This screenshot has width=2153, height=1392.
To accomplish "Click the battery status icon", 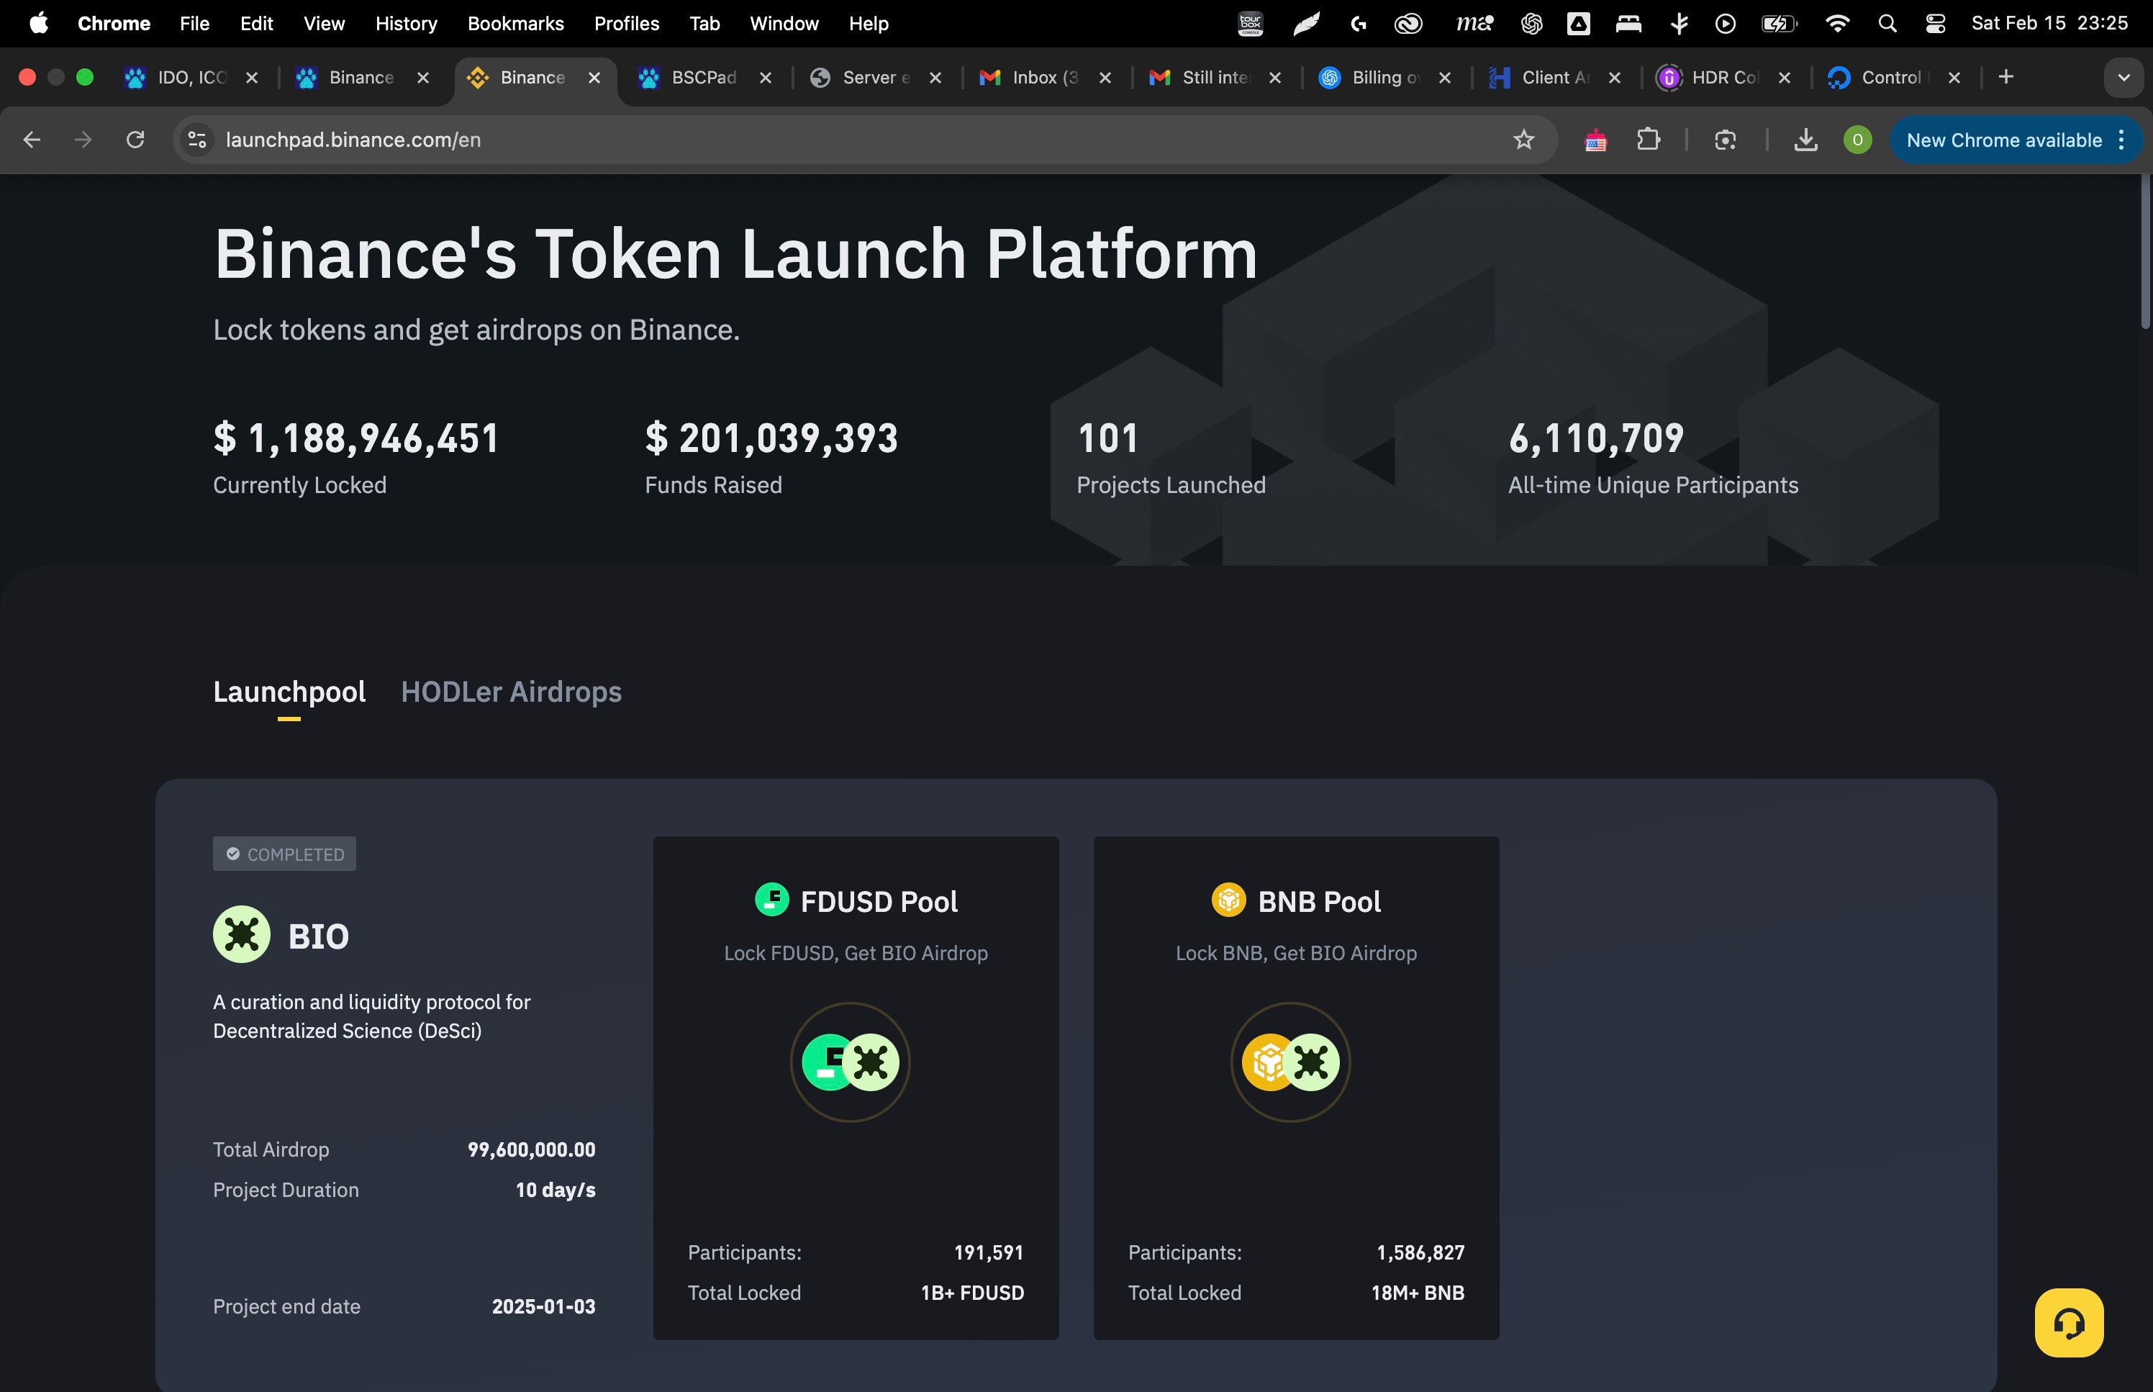I will pyautogui.click(x=1779, y=24).
